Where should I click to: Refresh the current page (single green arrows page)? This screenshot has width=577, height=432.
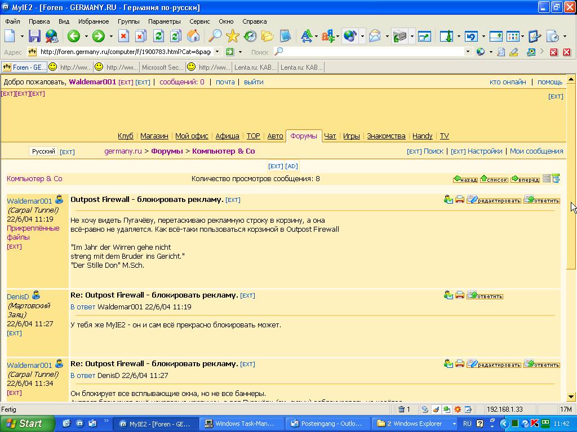coord(158,36)
